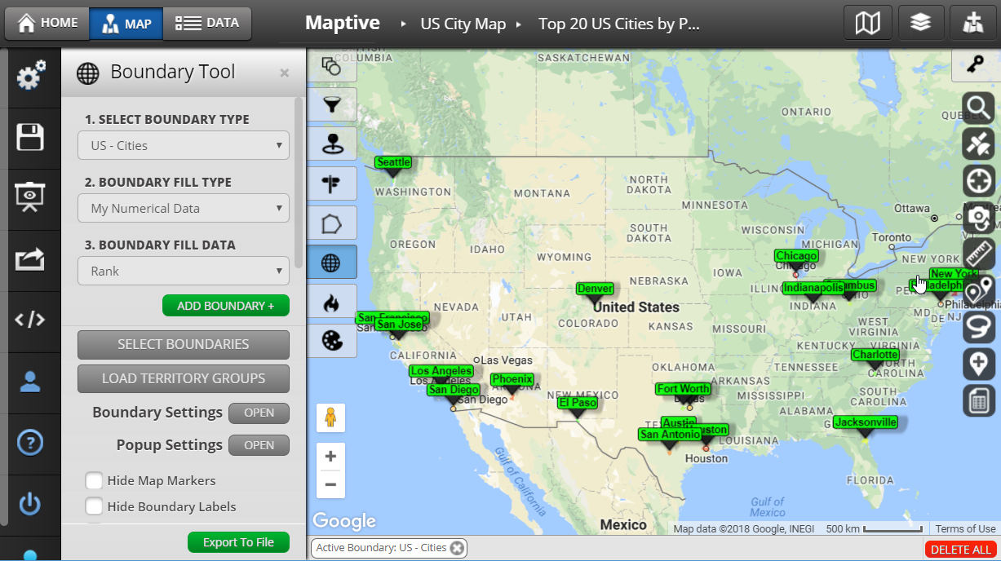Open the help question mark icon
1001x561 pixels.
pos(31,443)
